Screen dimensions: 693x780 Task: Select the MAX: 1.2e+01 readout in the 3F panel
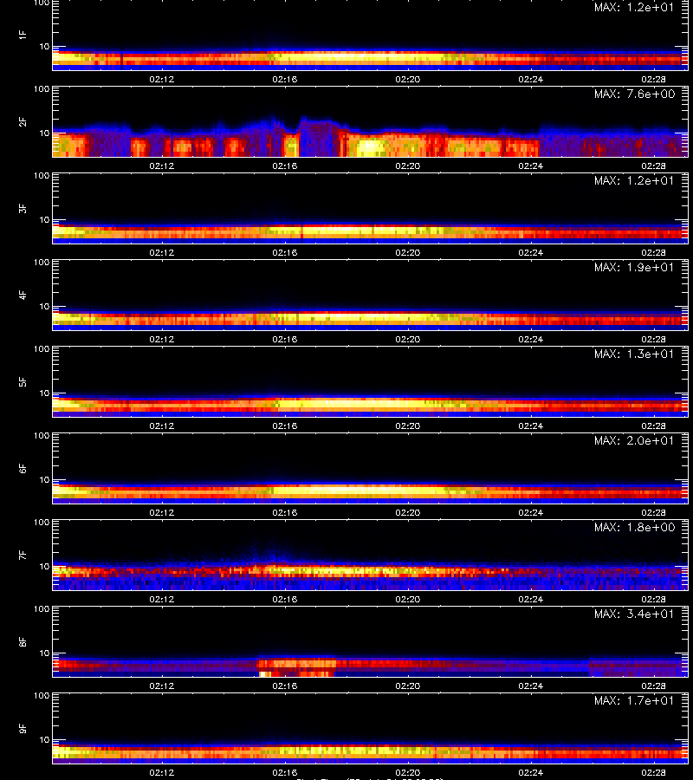click(x=634, y=180)
